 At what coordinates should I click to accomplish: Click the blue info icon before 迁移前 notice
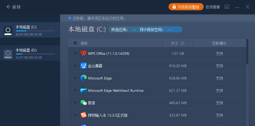(70, 18)
